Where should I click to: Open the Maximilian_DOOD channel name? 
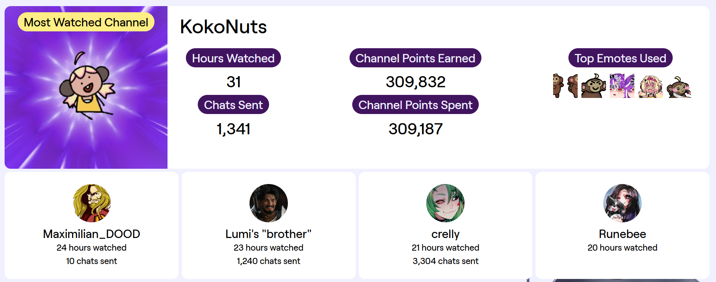[x=92, y=234]
